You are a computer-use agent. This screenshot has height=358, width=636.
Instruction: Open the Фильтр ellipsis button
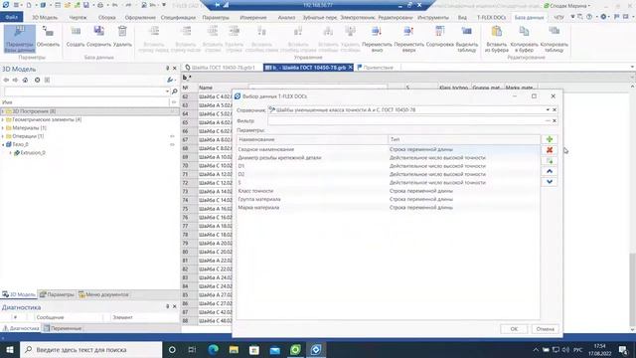click(548, 121)
